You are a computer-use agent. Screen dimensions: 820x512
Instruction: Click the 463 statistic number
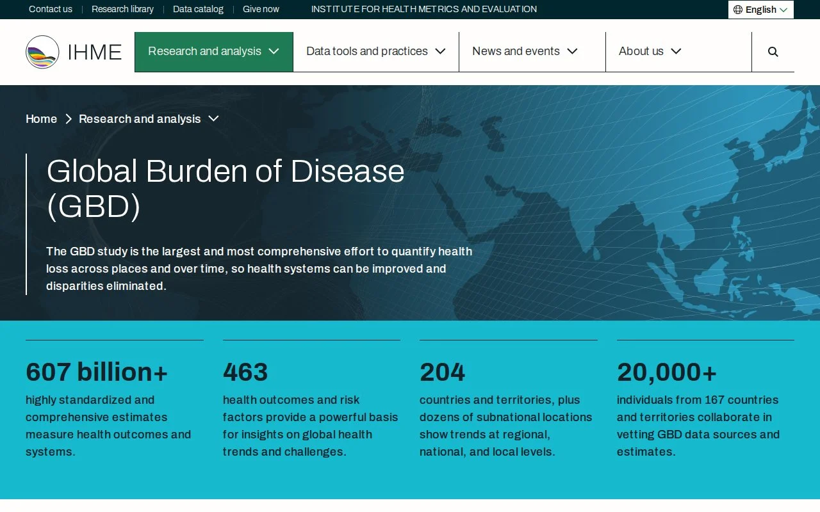tap(245, 372)
